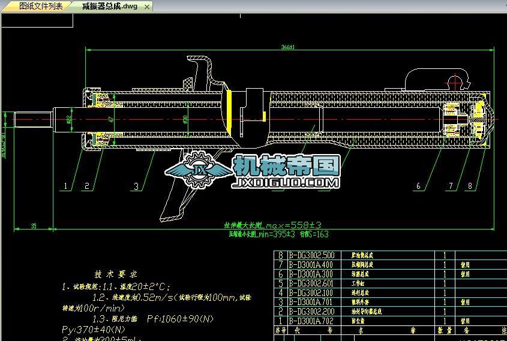Select the 减振器总成.dwg tab
This screenshot has height=341, width=507.
tap(110, 7)
